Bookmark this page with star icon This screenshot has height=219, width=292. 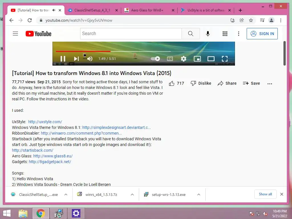click(x=251, y=20)
